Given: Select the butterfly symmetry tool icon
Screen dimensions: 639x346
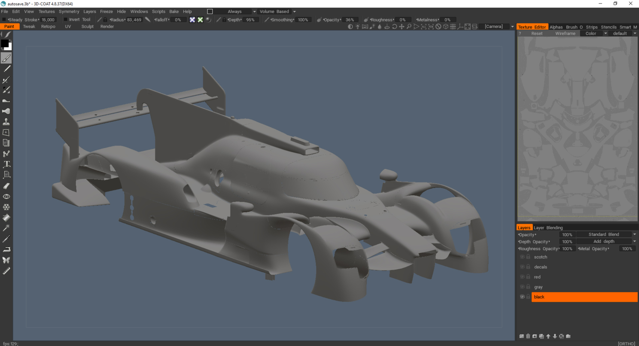Looking at the screenshot, I should [6, 260].
